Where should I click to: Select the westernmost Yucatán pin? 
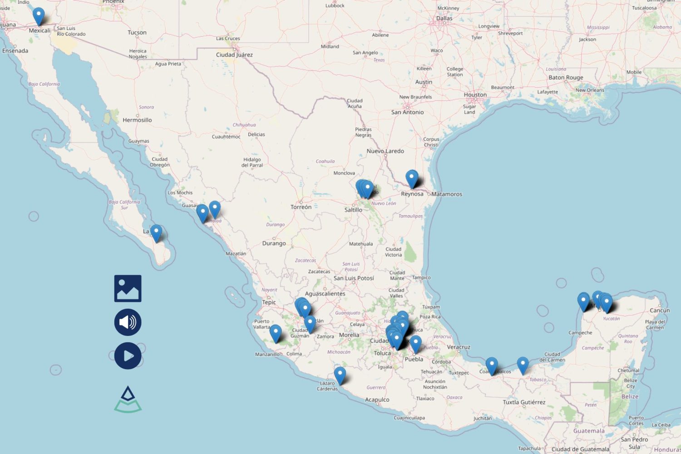[583, 302]
